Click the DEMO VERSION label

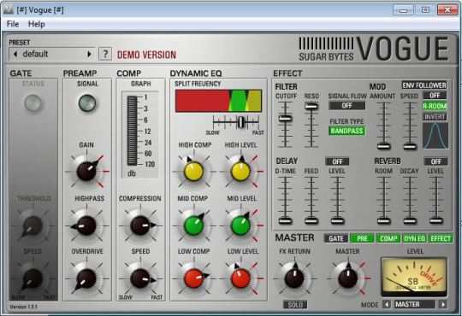[x=147, y=55]
